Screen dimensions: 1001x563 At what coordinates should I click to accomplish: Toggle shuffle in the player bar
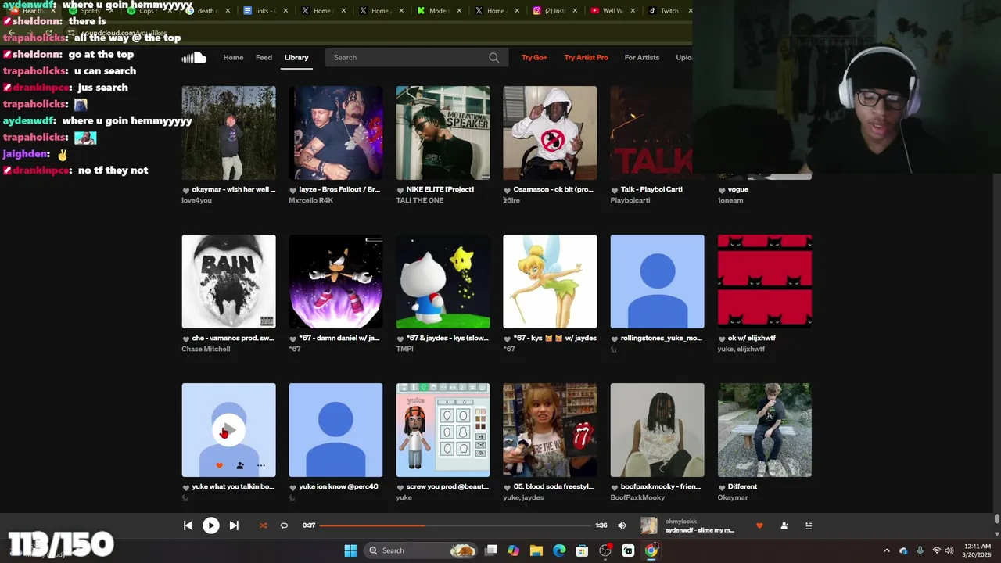coord(264,525)
